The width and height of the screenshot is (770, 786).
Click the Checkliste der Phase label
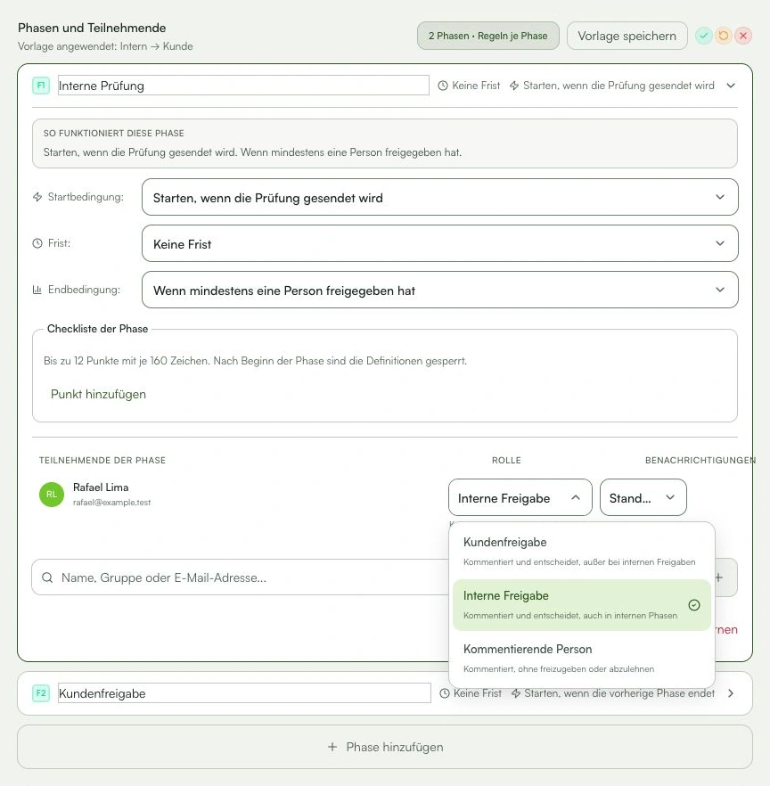(98, 329)
